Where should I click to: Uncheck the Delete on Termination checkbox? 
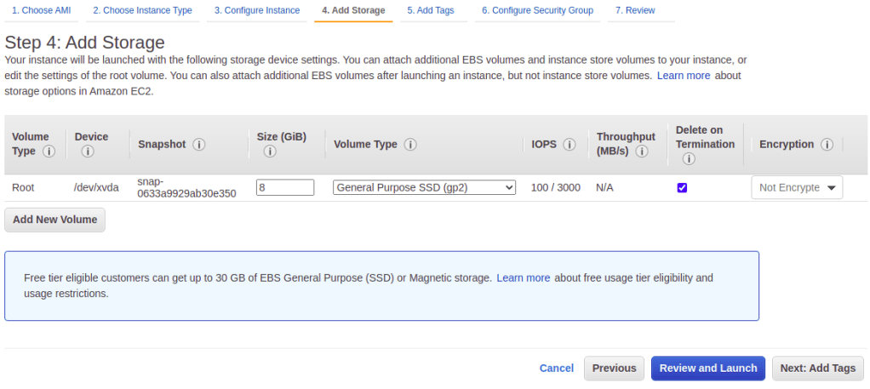click(682, 187)
